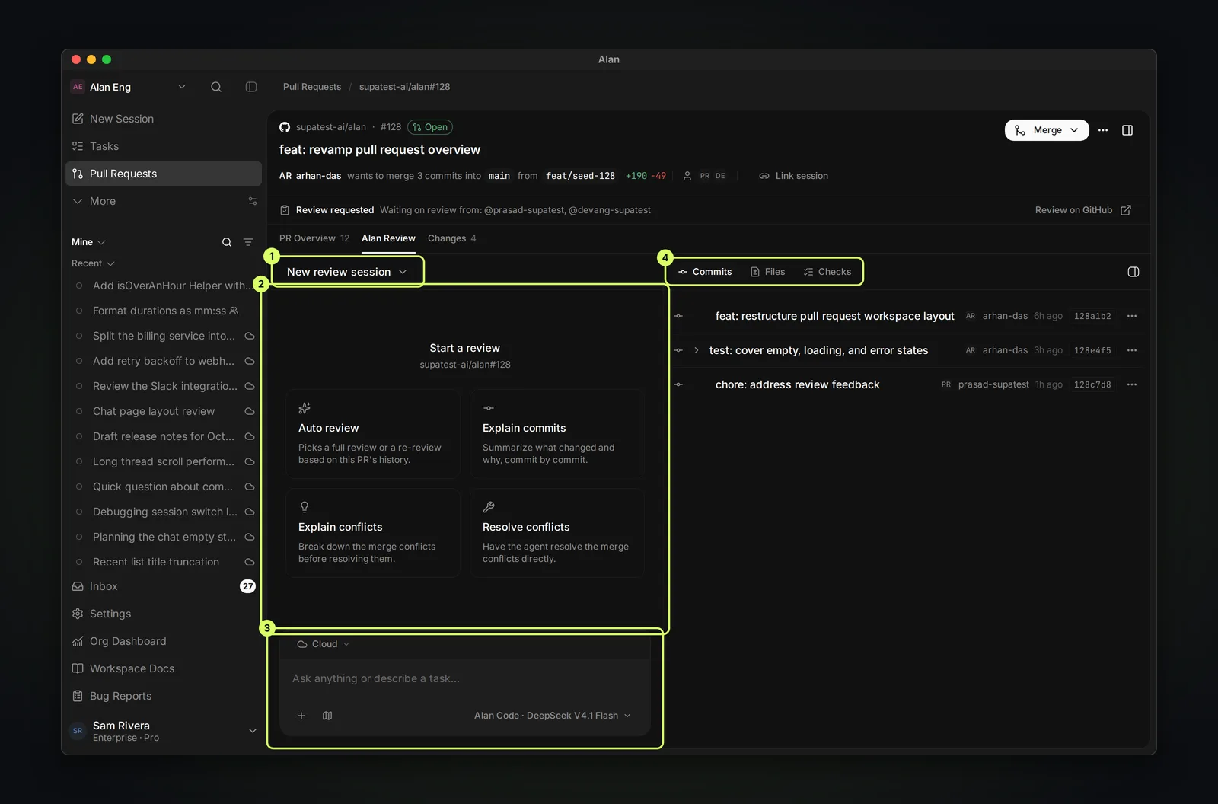Image resolution: width=1218 pixels, height=804 pixels.
Task: Add an attachment with the plus icon
Action: click(301, 716)
